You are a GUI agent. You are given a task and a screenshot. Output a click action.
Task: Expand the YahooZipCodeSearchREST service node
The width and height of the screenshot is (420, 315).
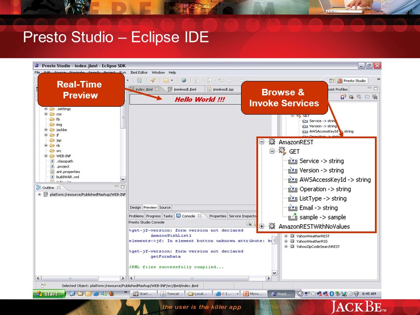pyautogui.click(x=286, y=246)
